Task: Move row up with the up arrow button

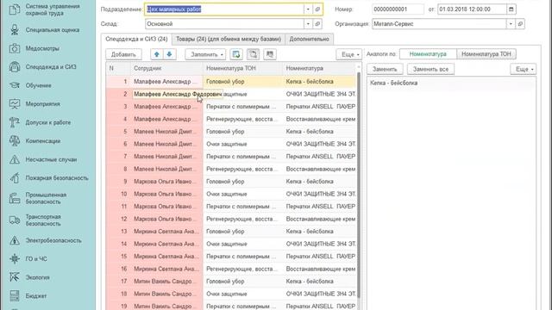Action: pyautogui.click(x=157, y=54)
